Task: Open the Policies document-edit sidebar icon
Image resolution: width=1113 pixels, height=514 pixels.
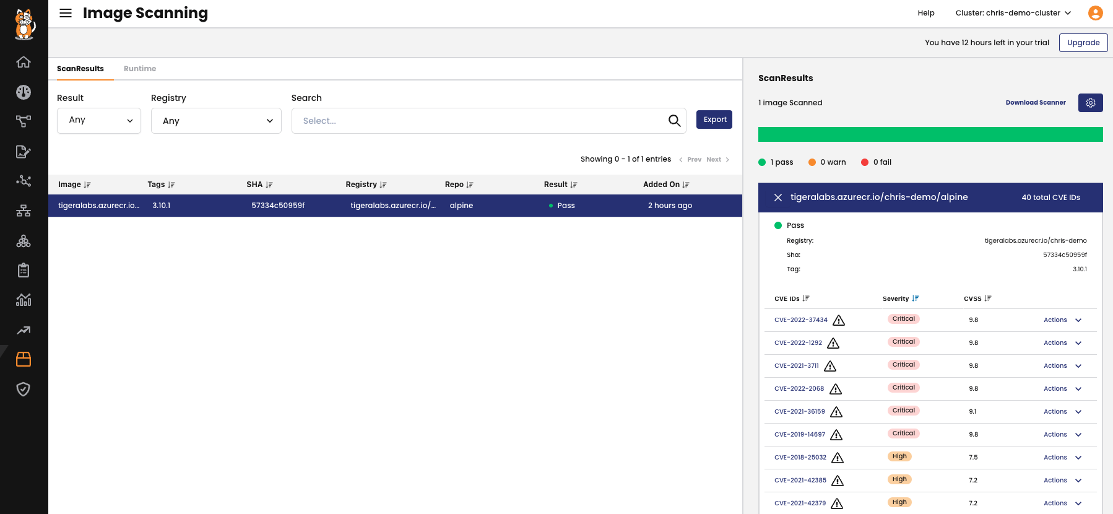Action: pos(24,151)
